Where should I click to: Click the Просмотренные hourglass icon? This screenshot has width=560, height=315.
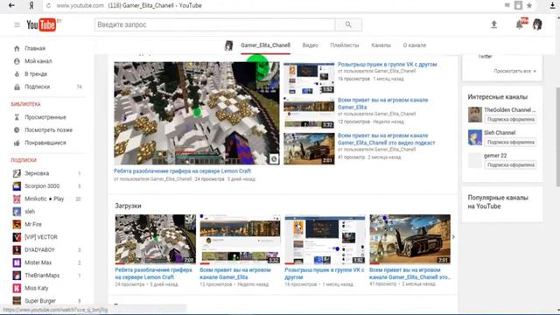click(x=17, y=117)
